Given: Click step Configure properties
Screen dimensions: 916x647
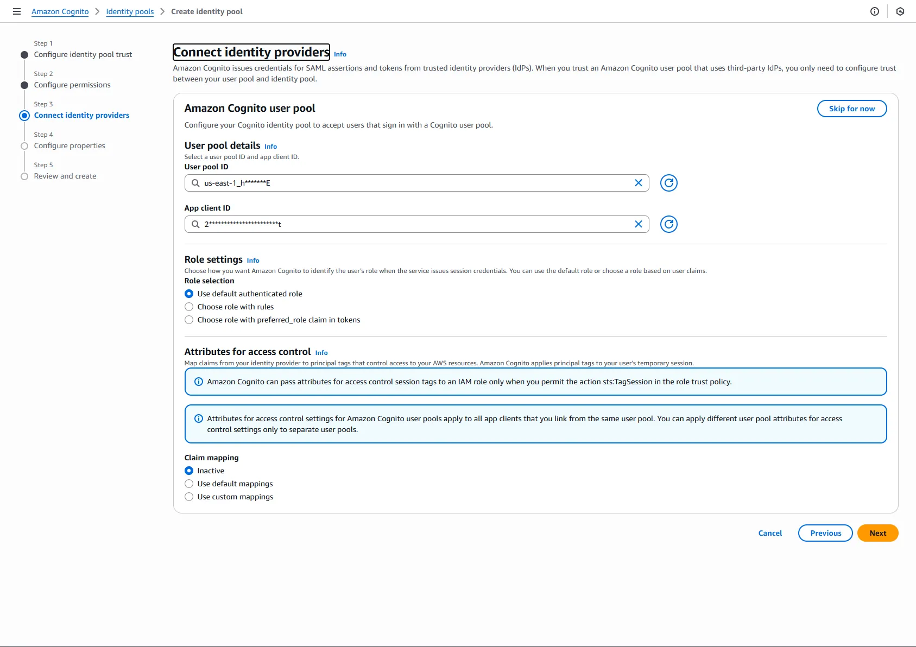Looking at the screenshot, I should click(70, 145).
